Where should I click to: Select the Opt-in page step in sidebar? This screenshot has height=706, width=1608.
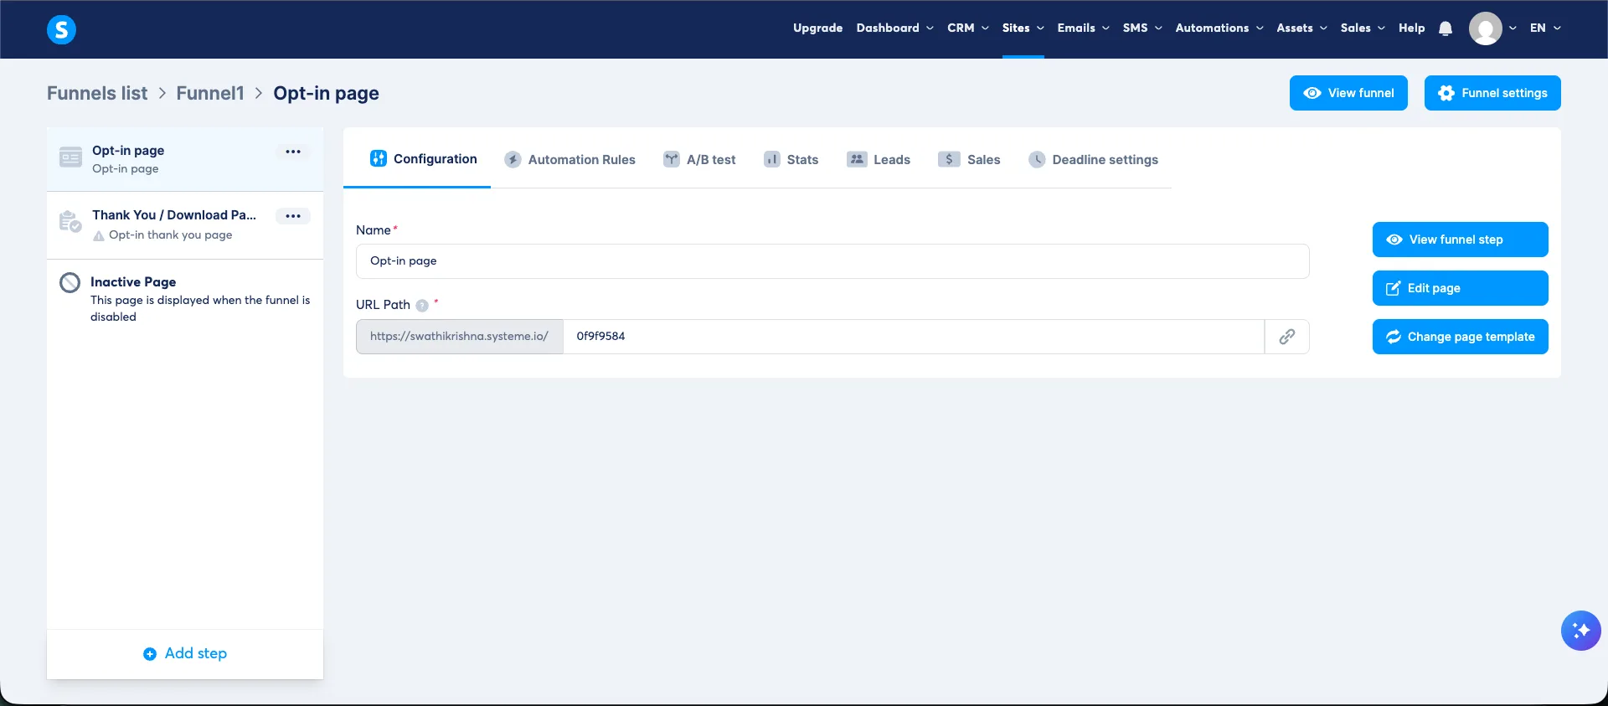[185, 159]
